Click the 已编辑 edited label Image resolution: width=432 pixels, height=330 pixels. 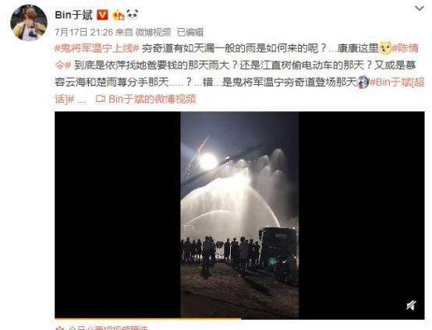pos(189,32)
